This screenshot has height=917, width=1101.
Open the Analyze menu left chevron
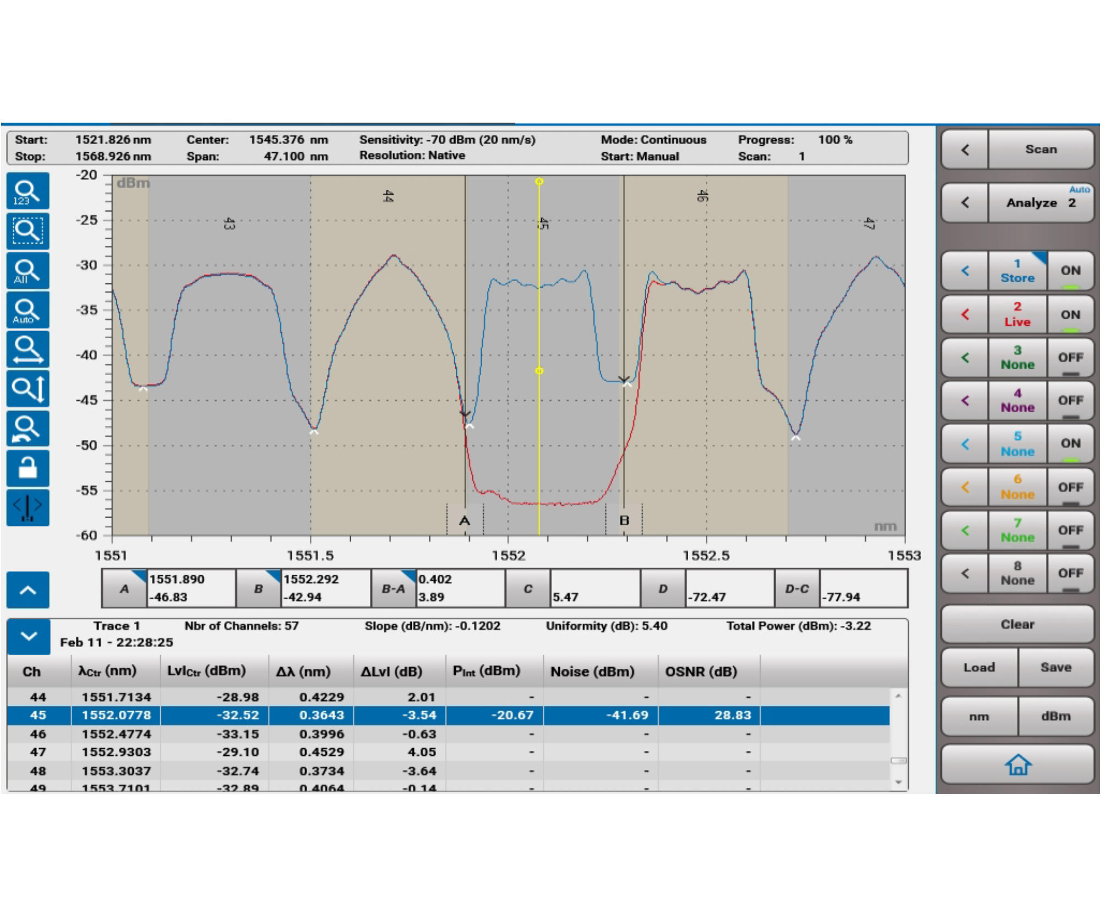pos(965,202)
